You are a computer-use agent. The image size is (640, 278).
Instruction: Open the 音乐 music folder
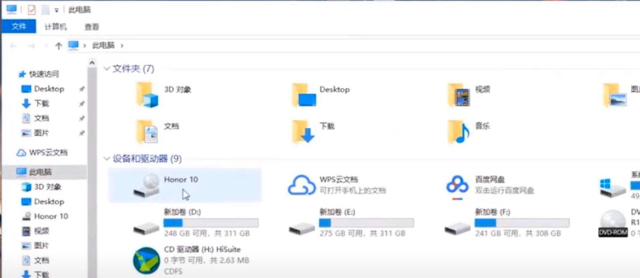458,131
